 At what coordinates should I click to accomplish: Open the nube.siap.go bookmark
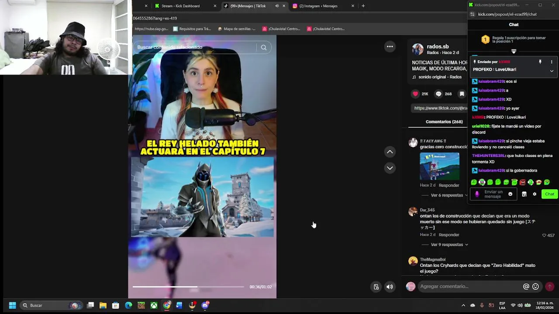click(152, 29)
